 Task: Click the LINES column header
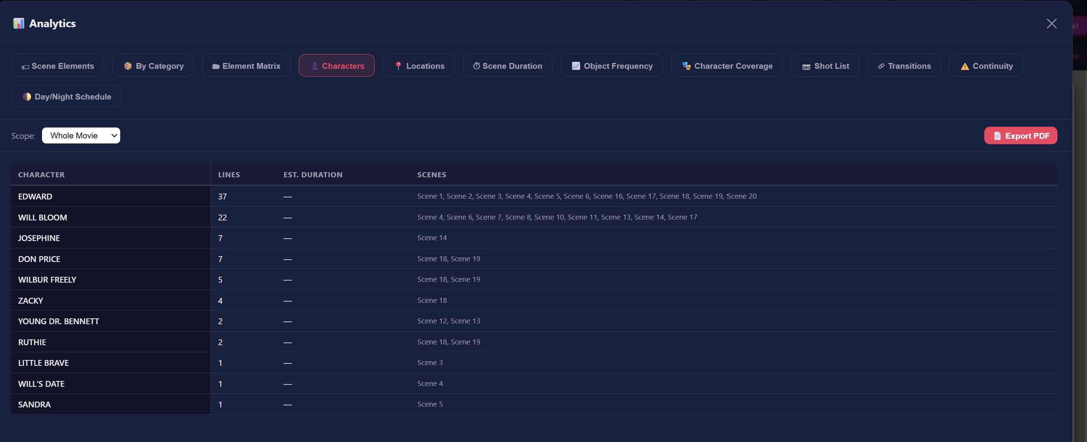click(229, 175)
